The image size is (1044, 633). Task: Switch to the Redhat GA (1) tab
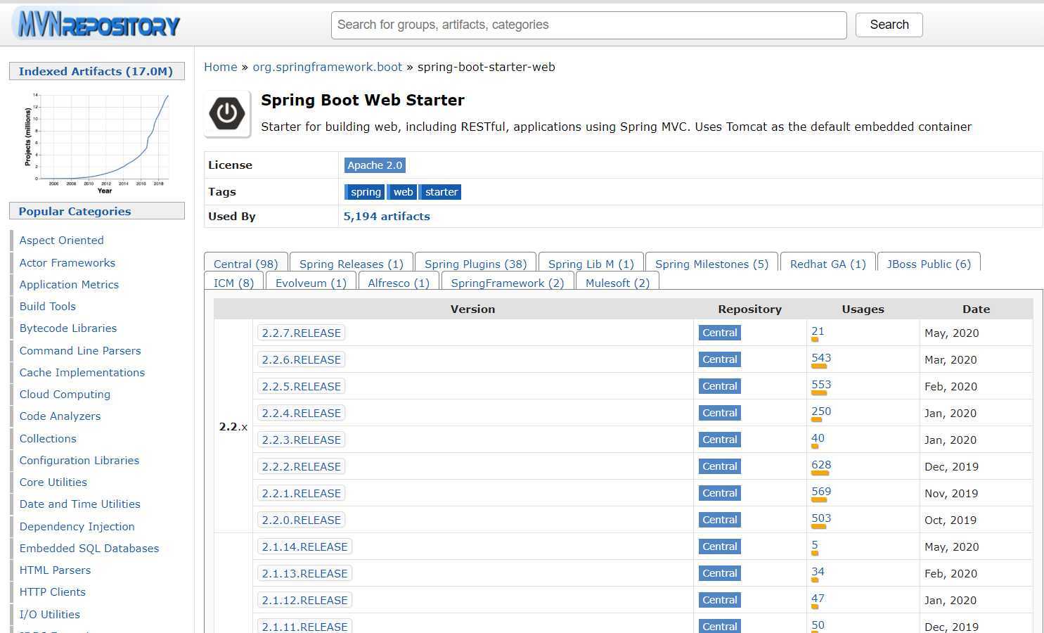827,263
